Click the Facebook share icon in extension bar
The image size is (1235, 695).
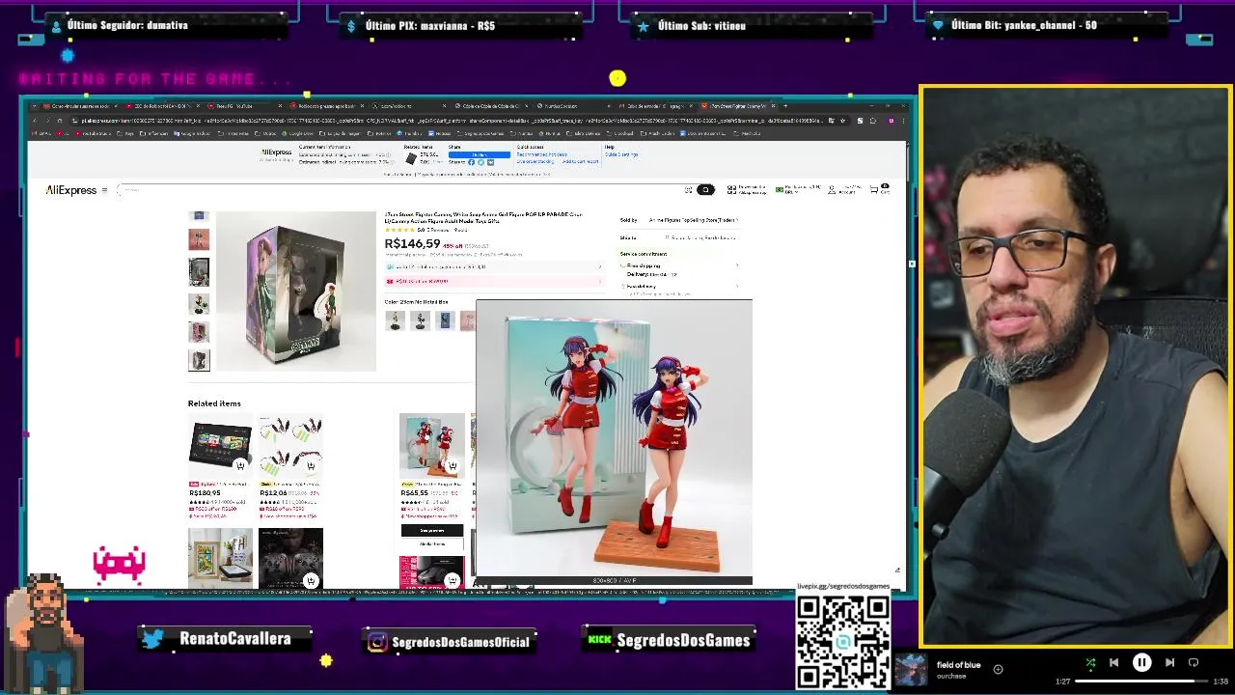(x=471, y=162)
